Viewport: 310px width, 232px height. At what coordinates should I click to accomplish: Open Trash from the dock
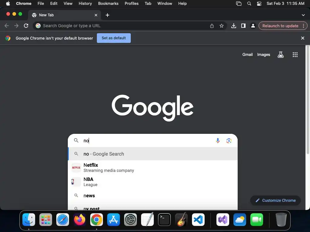tap(281, 220)
